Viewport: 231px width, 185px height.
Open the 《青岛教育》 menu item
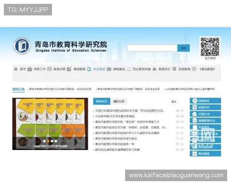click(x=207, y=69)
